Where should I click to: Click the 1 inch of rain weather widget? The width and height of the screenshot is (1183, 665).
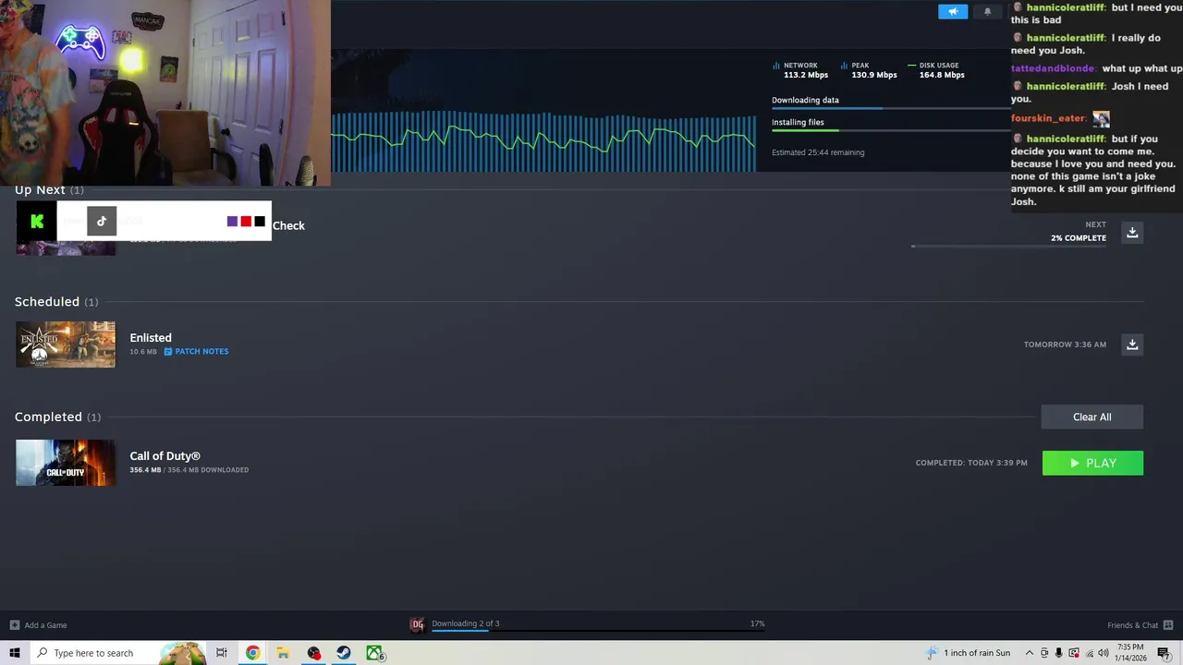969,653
